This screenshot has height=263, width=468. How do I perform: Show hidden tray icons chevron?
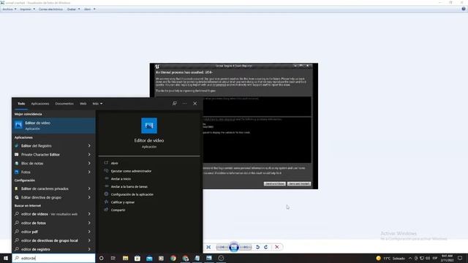click(410, 258)
